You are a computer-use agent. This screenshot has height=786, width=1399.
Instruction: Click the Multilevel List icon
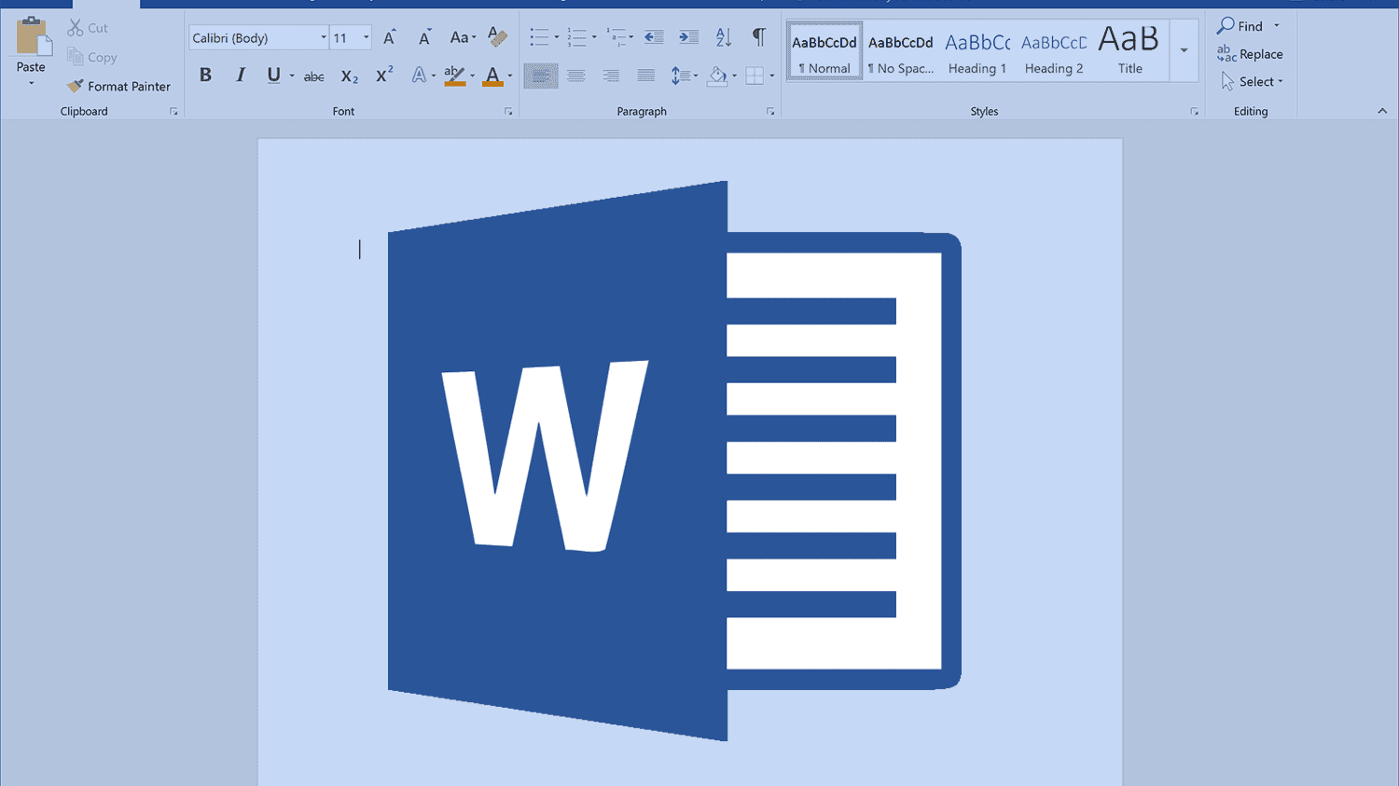tap(616, 37)
